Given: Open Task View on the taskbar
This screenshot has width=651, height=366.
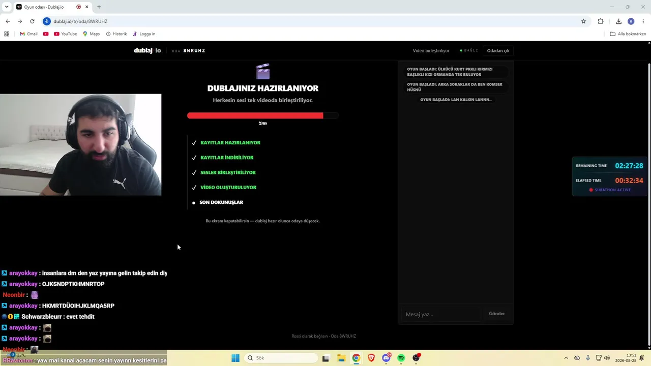Looking at the screenshot, I should tap(325, 358).
